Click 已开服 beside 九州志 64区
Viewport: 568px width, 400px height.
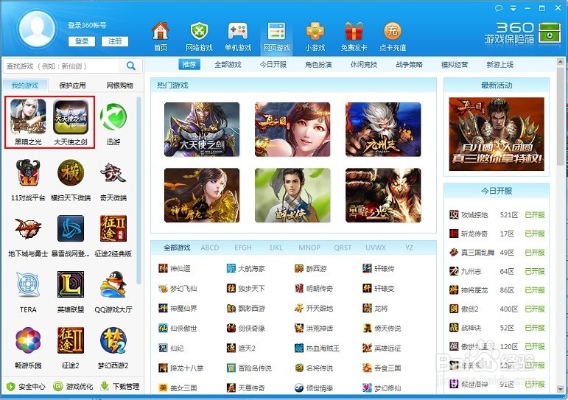(535, 271)
